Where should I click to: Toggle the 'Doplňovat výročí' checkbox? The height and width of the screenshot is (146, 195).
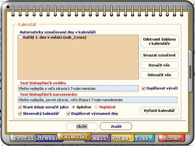pos(143,88)
